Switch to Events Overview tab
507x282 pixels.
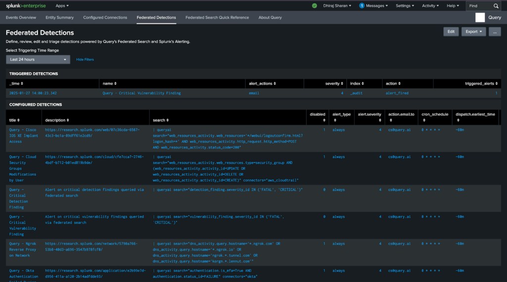[x=21, y=17]
